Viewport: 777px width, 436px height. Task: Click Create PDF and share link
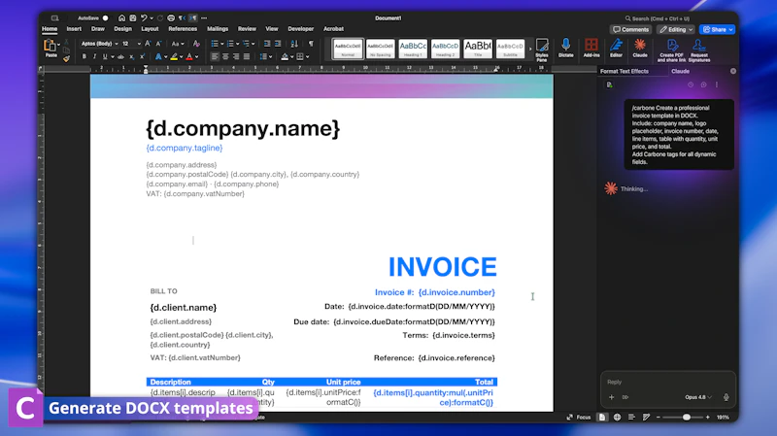pyautogui.click(x=671, y=50)
